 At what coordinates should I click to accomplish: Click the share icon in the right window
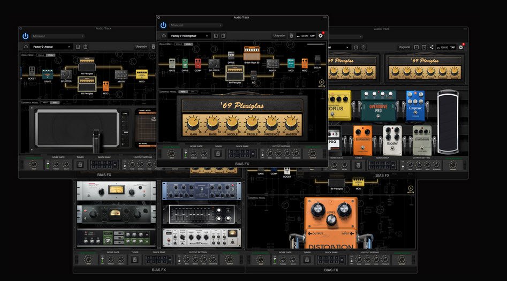tap(432, 47)
